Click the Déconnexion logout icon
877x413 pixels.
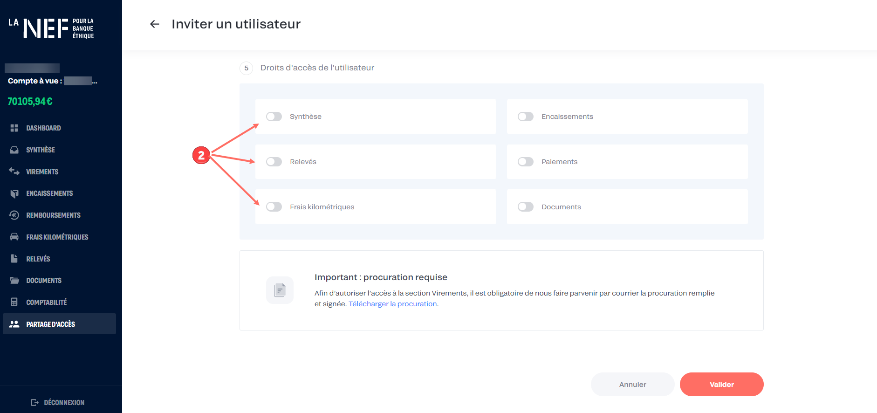click(x=35, y=402)
